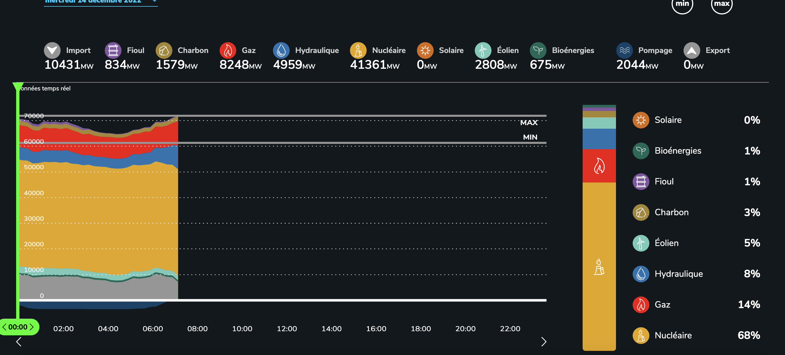Click the Gaz flame icon in top row
The height and width of the screenshot is (355, 785).
pyautogui.click(x=228, y=50)
